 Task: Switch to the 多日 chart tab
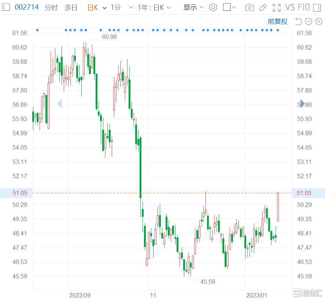tap(71, 8)
